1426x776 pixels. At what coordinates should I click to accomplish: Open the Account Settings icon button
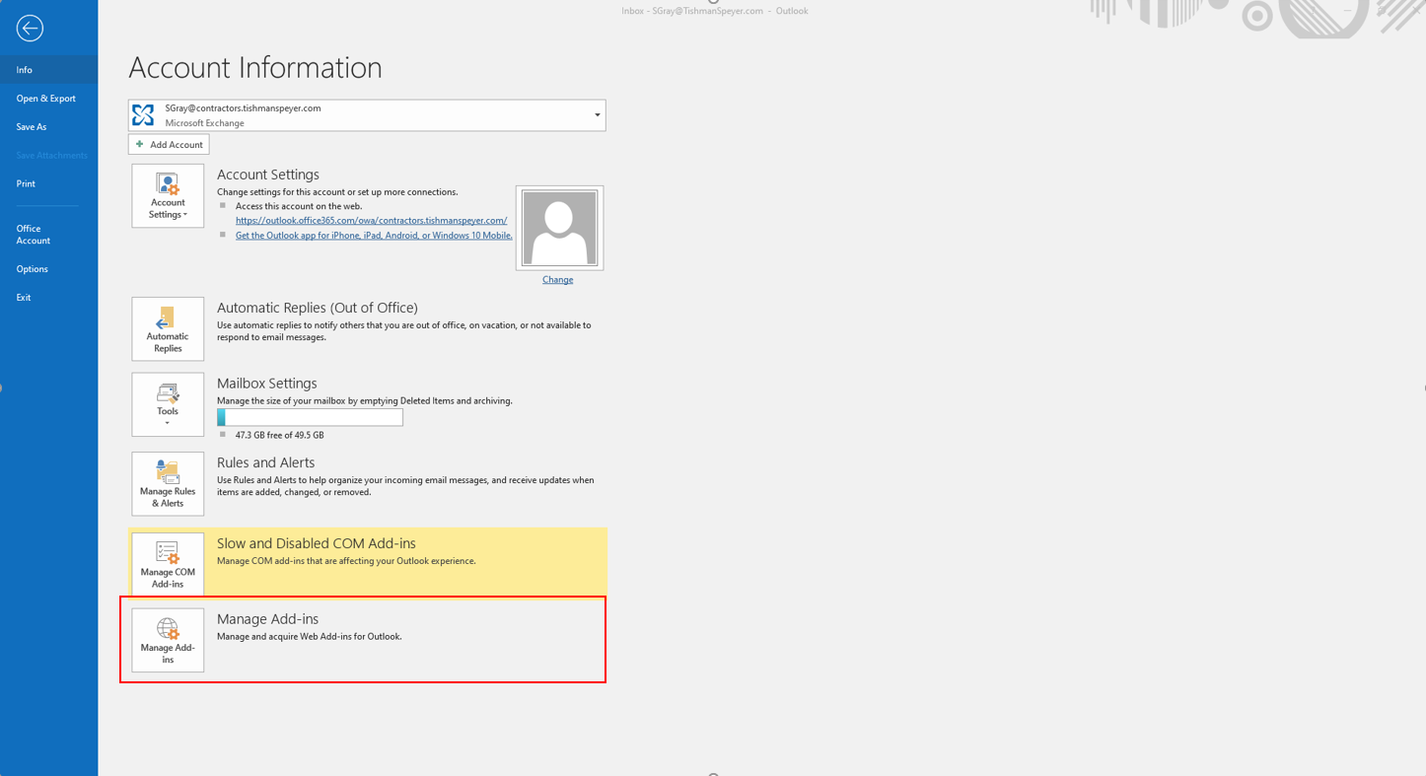168,195
